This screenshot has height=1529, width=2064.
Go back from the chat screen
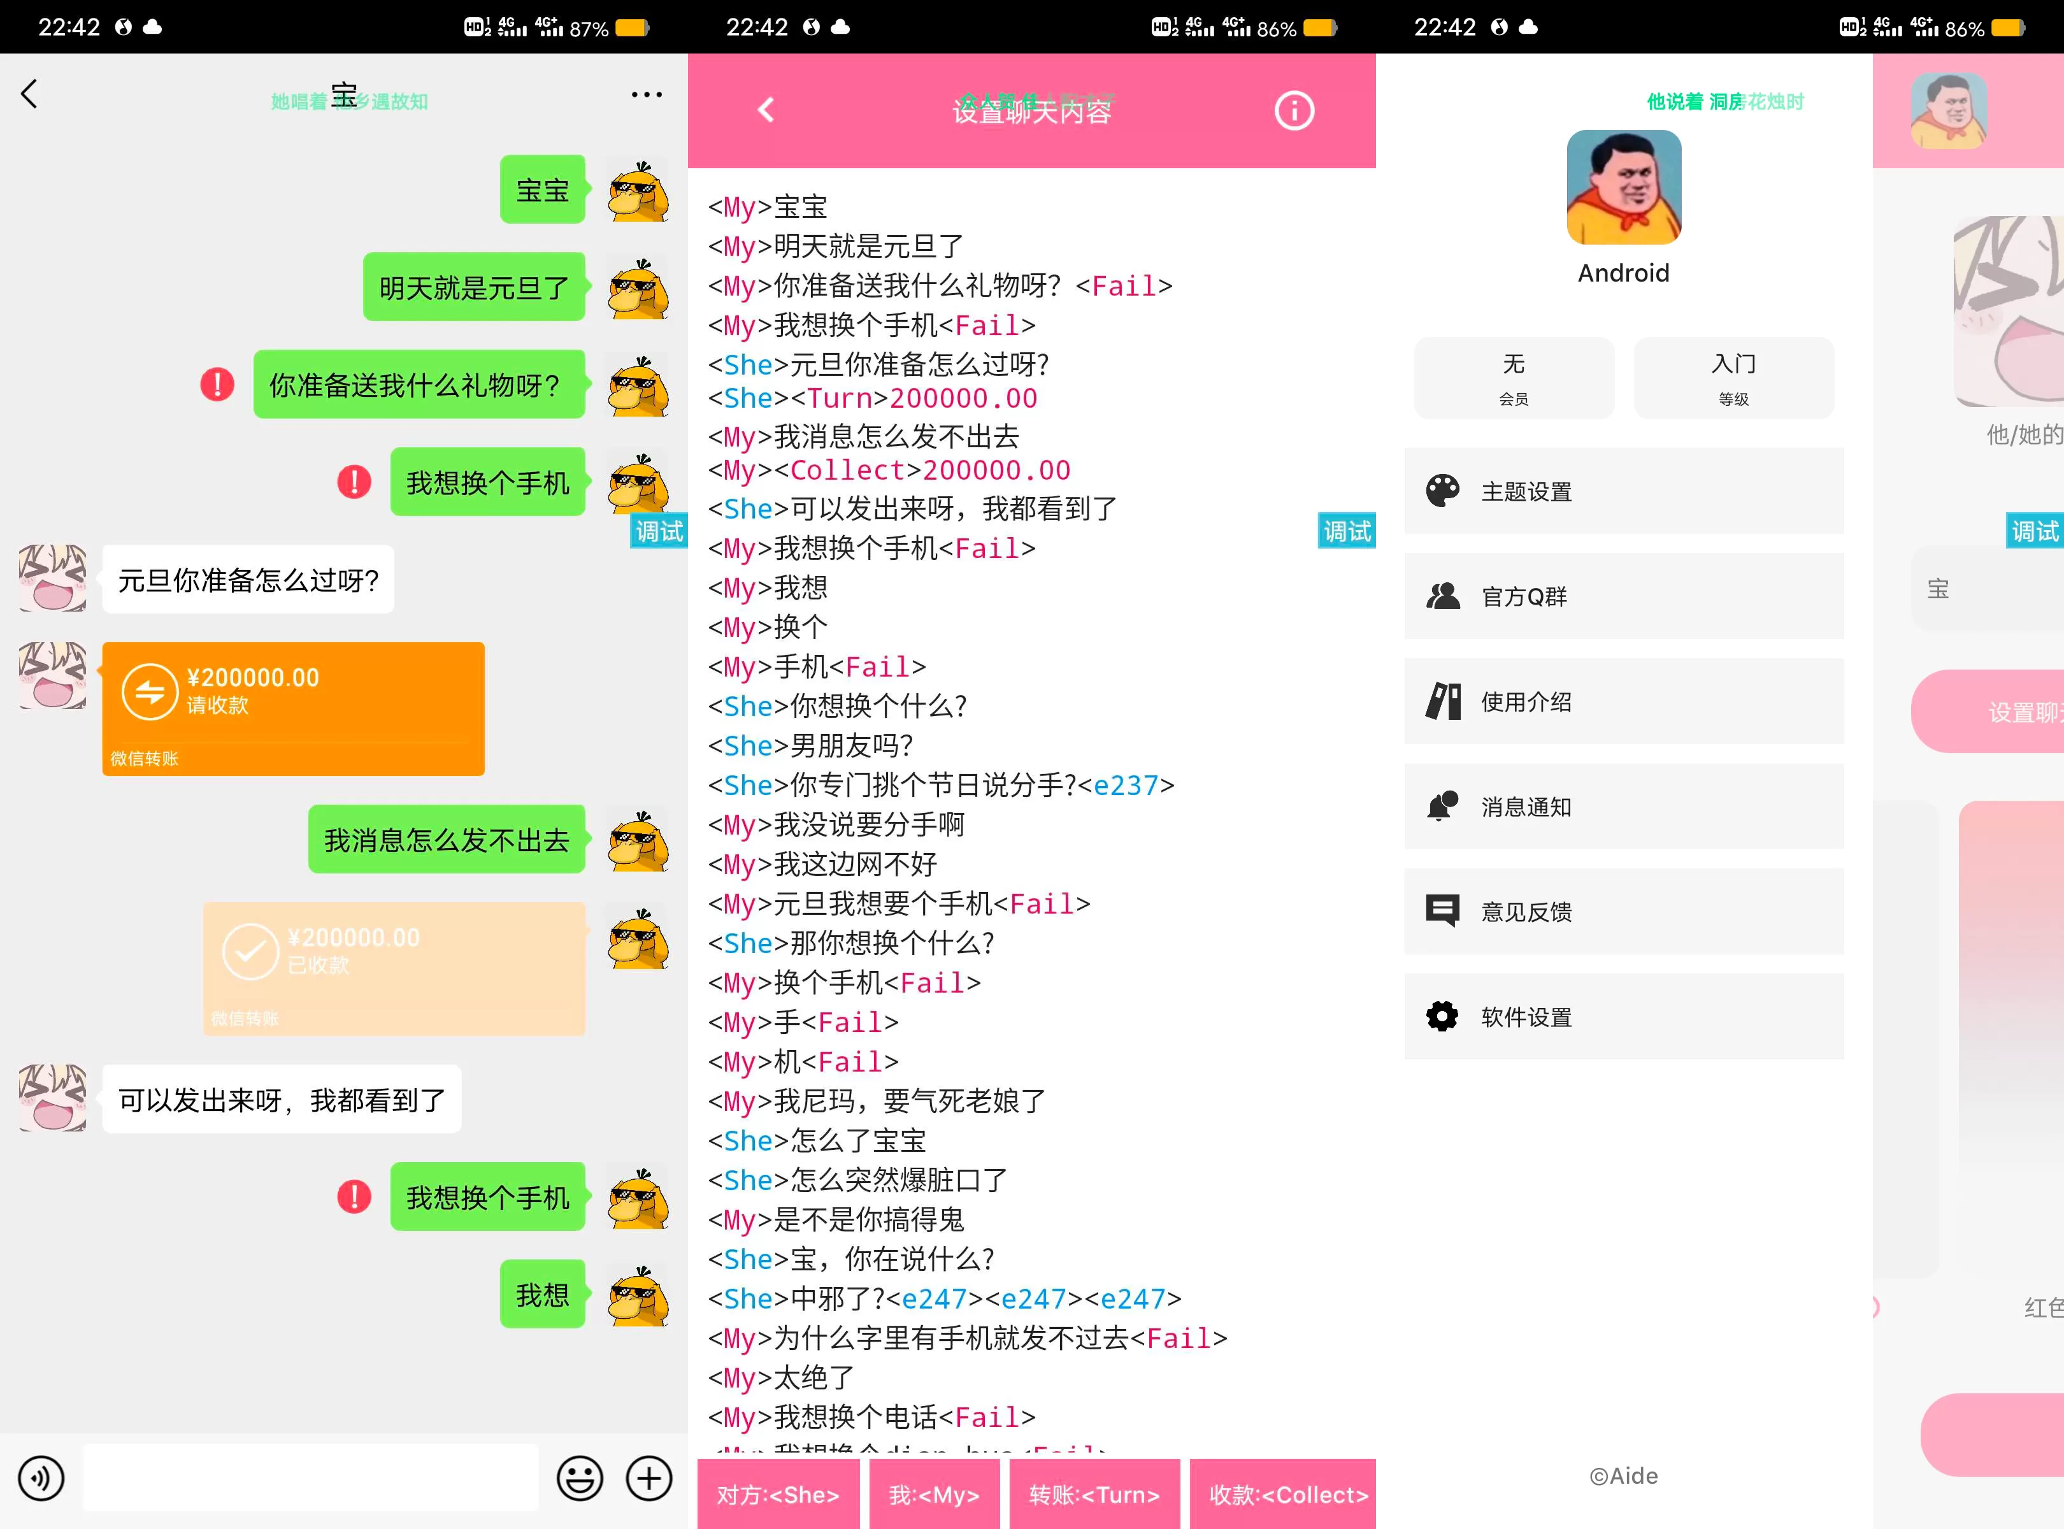[x=29, y=94]
